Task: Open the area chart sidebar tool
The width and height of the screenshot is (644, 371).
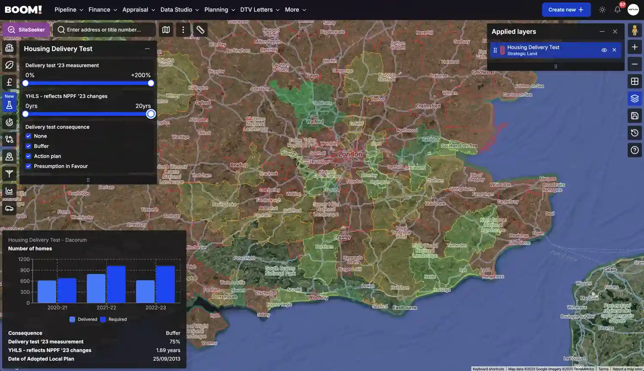Action: 9,191
